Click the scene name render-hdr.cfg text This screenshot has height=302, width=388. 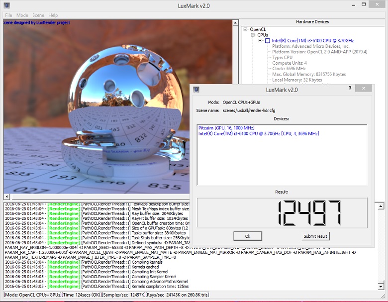coord(249,110)
